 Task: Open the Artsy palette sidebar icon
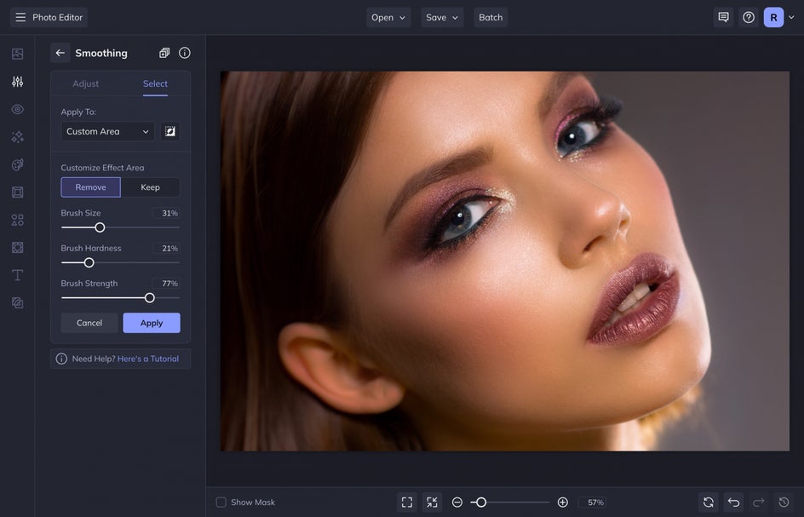tap(17, 164)
